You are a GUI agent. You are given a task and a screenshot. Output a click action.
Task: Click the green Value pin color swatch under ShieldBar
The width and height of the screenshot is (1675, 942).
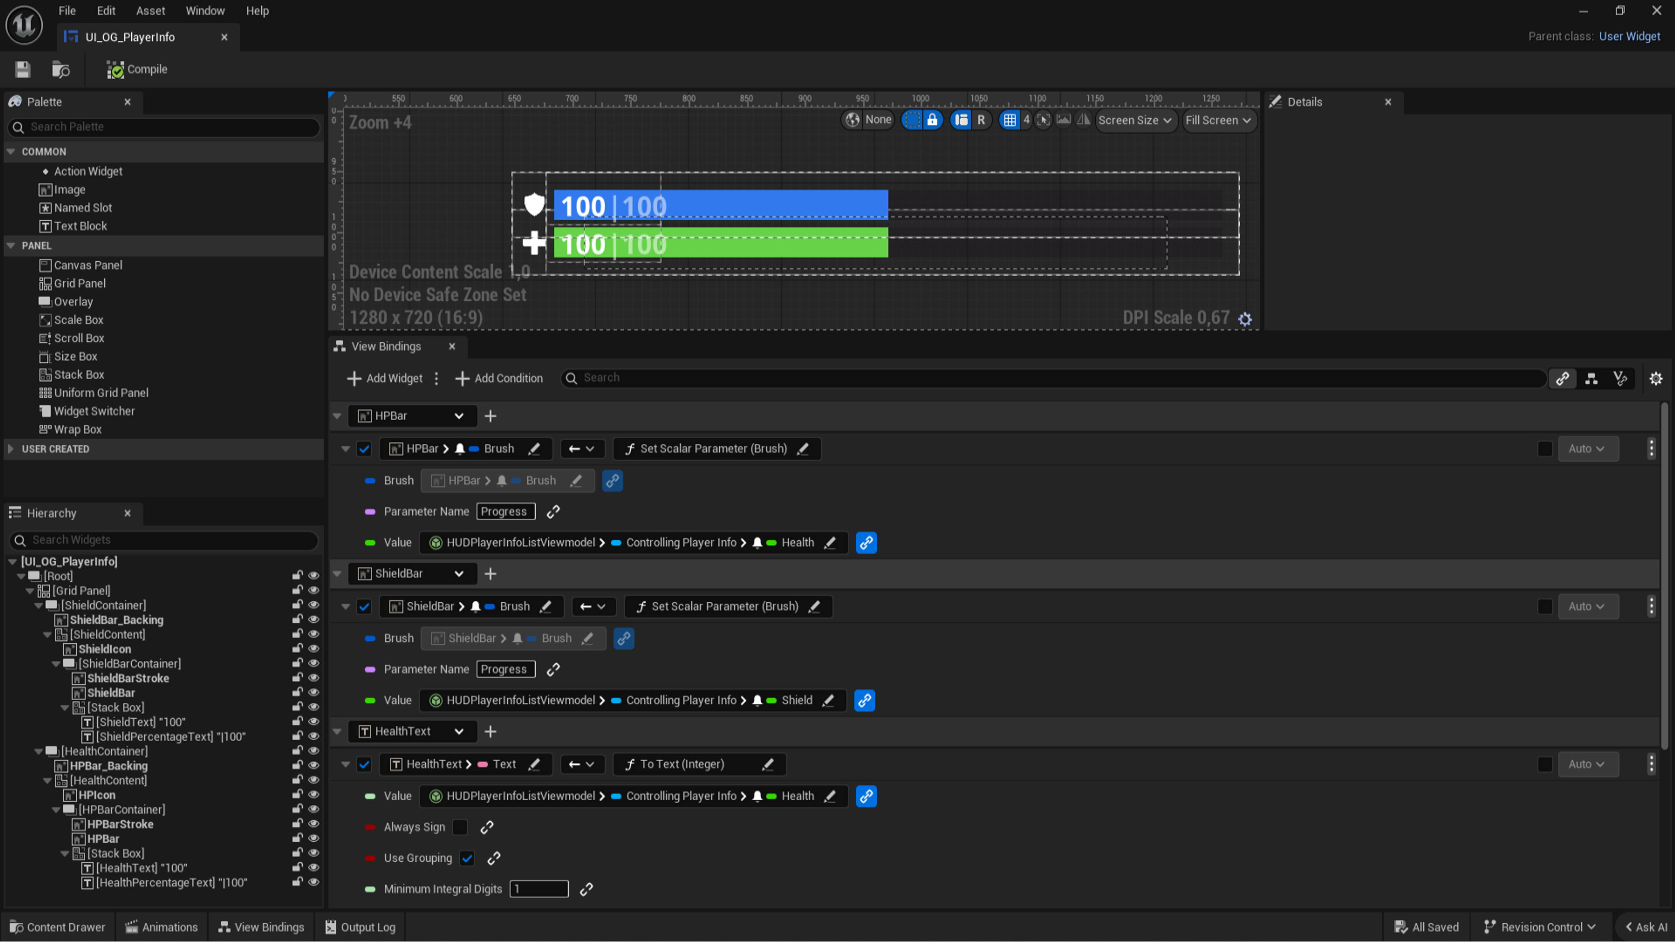(370, 700)
